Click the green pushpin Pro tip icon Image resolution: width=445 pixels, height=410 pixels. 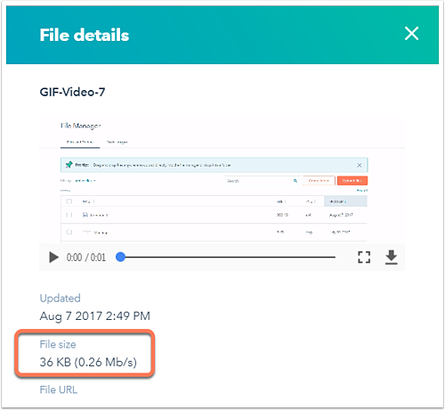click(69, 165)
